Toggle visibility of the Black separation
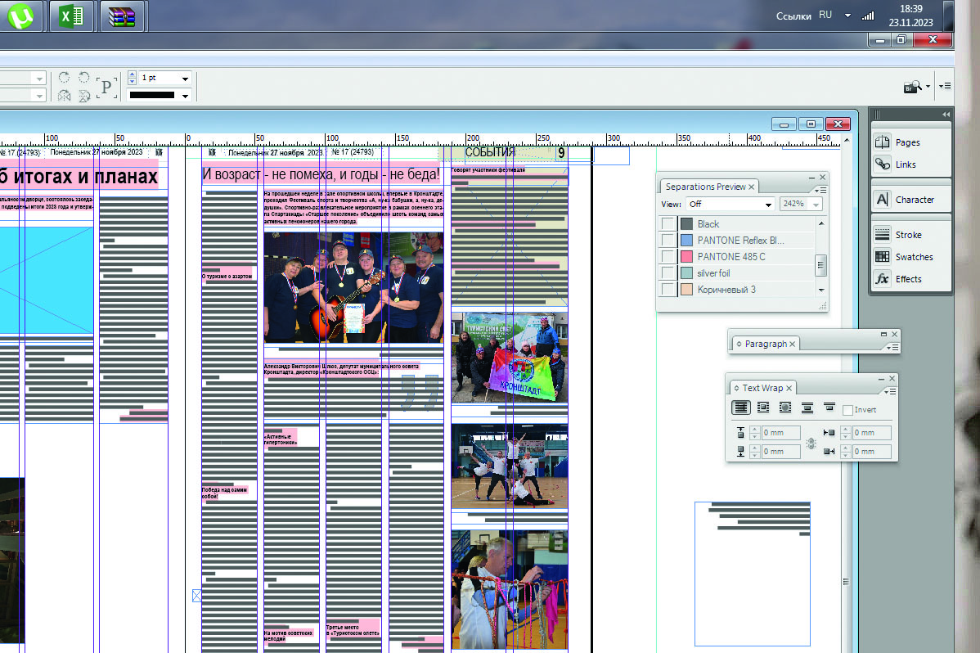980x653 pixels. tap(668, 224)
